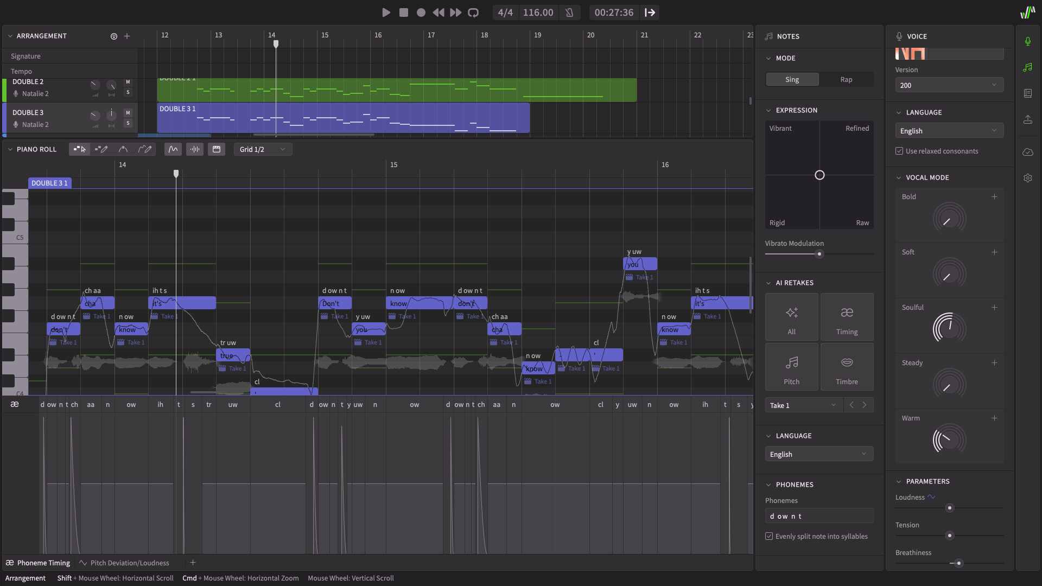This screenshot has height=586, width=1042.
Task: Open the Voice version 200 dropdown
Action: coord(949,85)
